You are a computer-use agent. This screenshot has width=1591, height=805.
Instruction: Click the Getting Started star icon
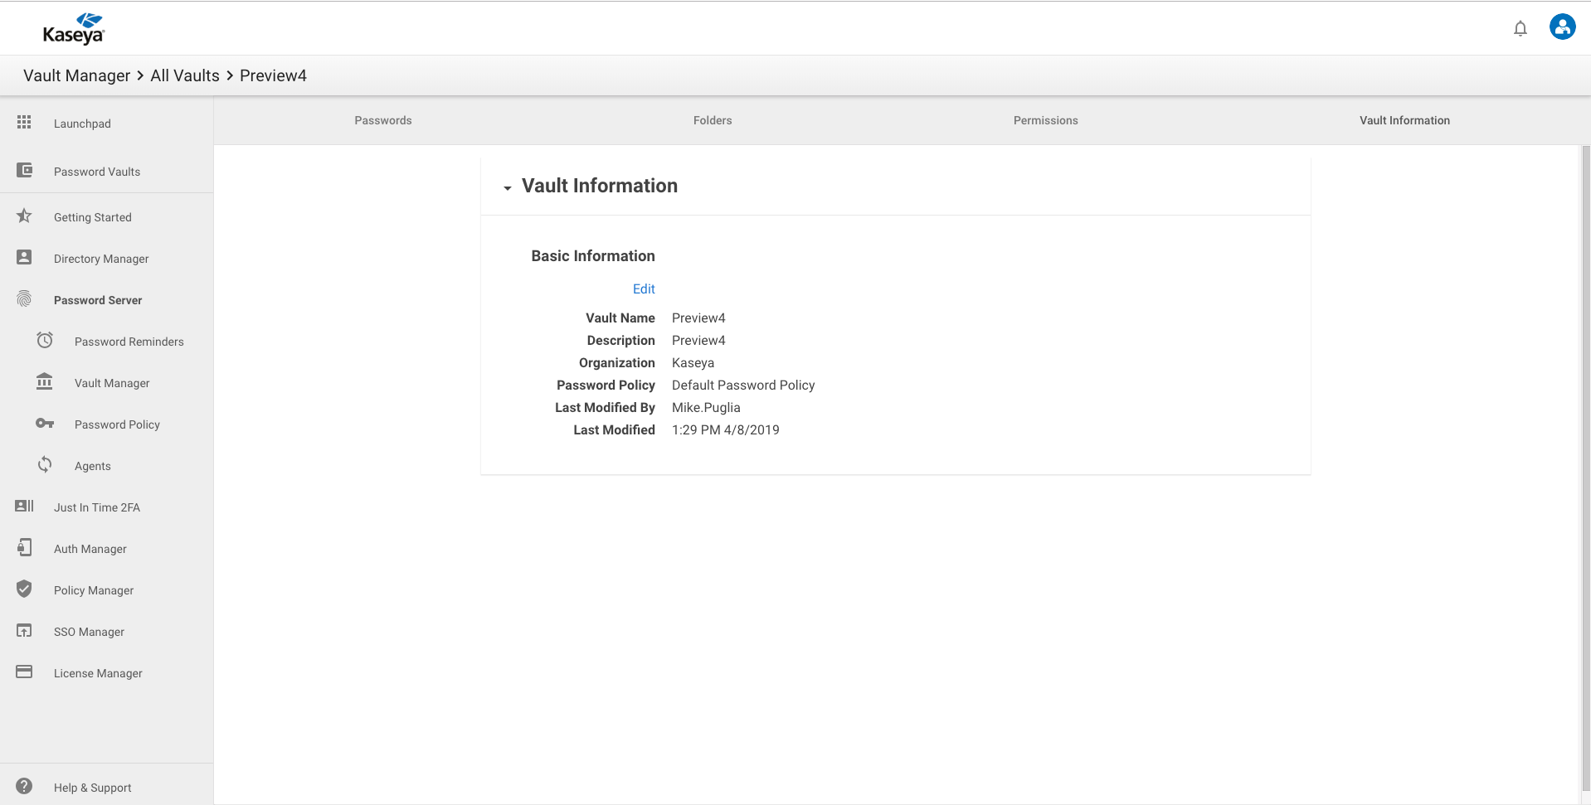[24, 216]
